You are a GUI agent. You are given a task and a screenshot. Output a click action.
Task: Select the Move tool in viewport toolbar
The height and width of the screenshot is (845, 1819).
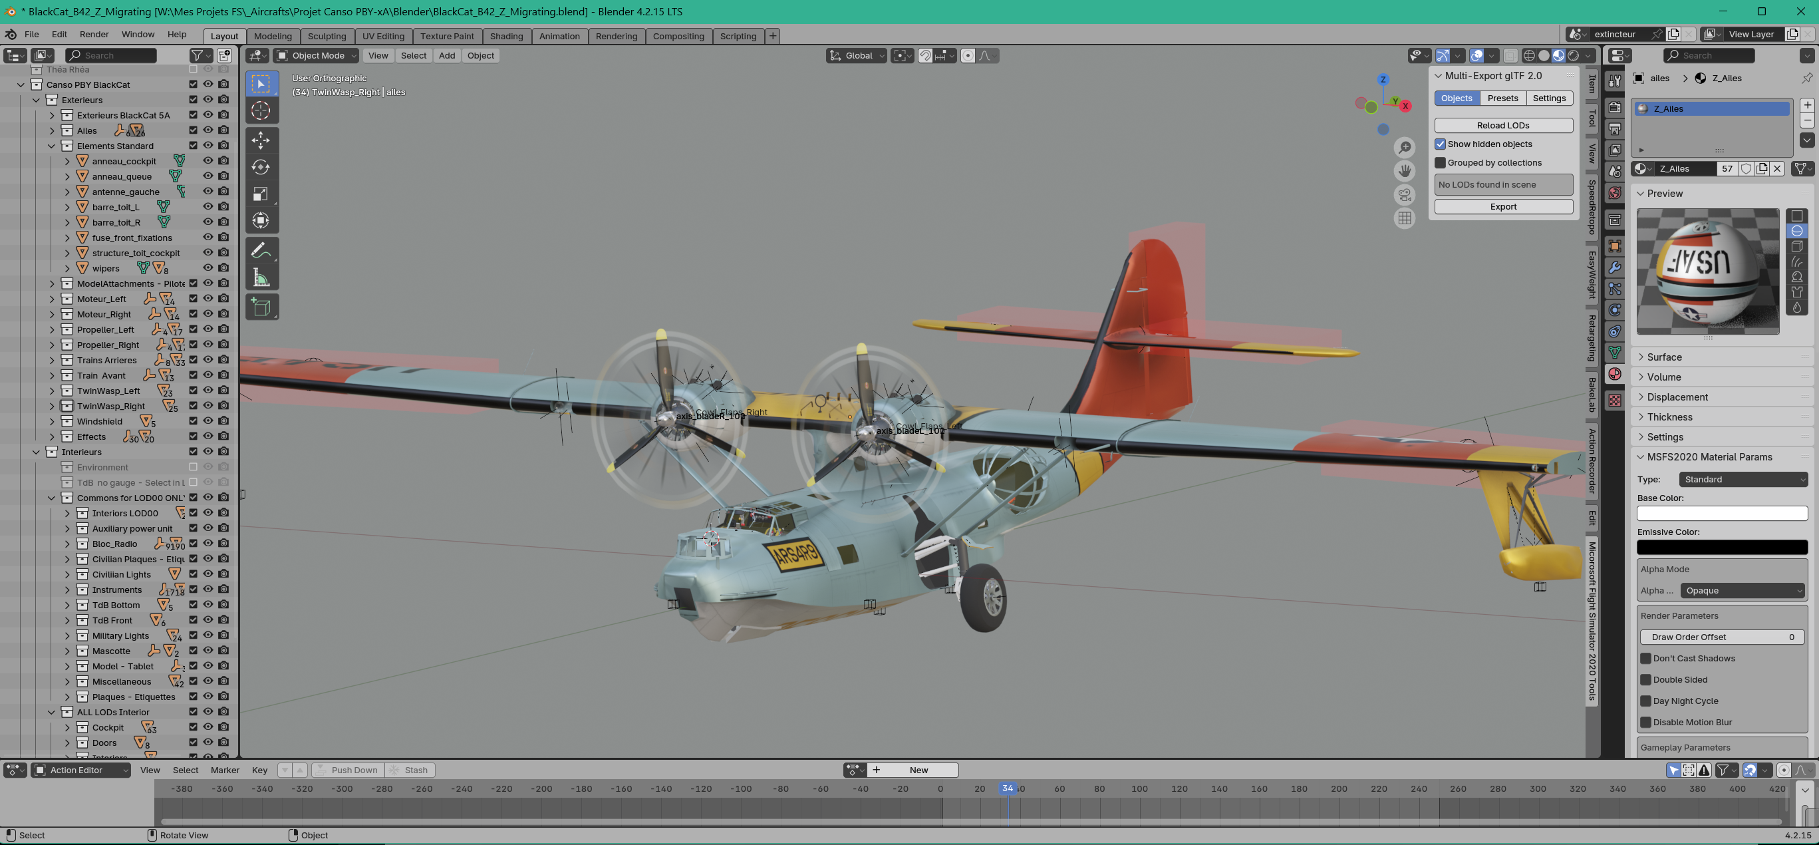[x=261, y=140]
